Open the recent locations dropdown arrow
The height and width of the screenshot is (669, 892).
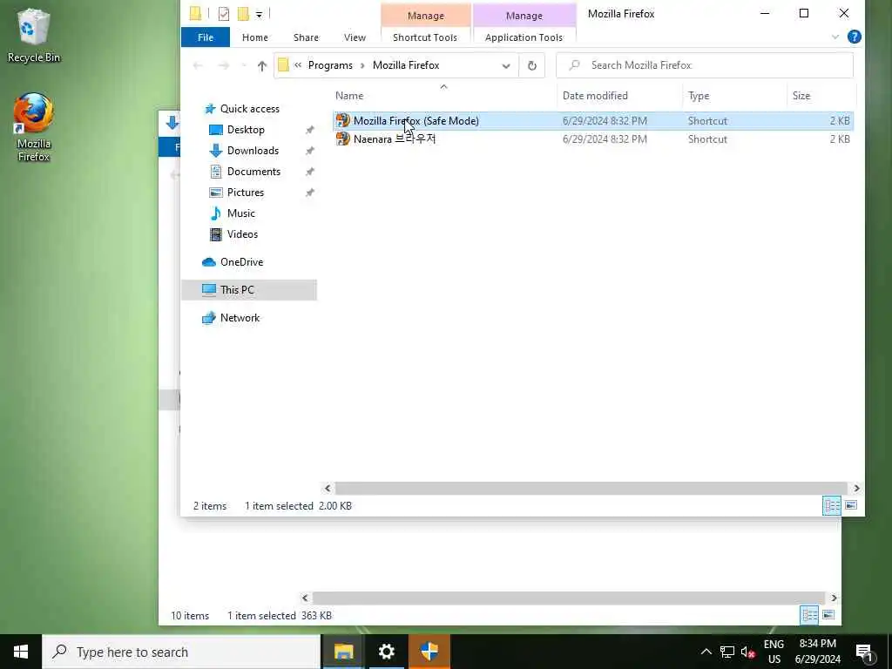pyautogui.click(x=244, y=65)
